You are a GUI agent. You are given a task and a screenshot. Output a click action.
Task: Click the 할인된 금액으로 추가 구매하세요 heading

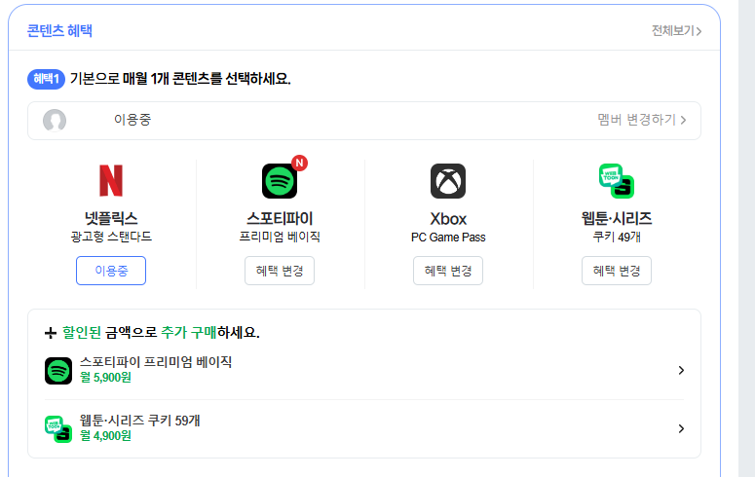click(x=161, y=333)
